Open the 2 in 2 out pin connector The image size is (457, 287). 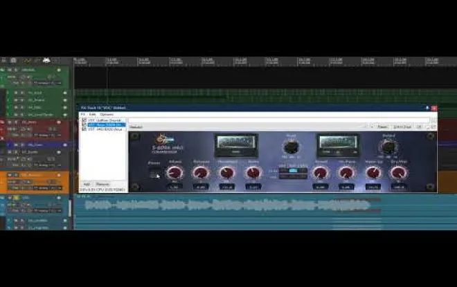tap(402, 127)
